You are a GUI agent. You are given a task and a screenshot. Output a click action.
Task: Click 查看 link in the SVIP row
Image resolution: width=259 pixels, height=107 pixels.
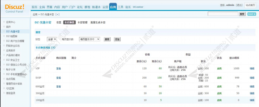58,78
